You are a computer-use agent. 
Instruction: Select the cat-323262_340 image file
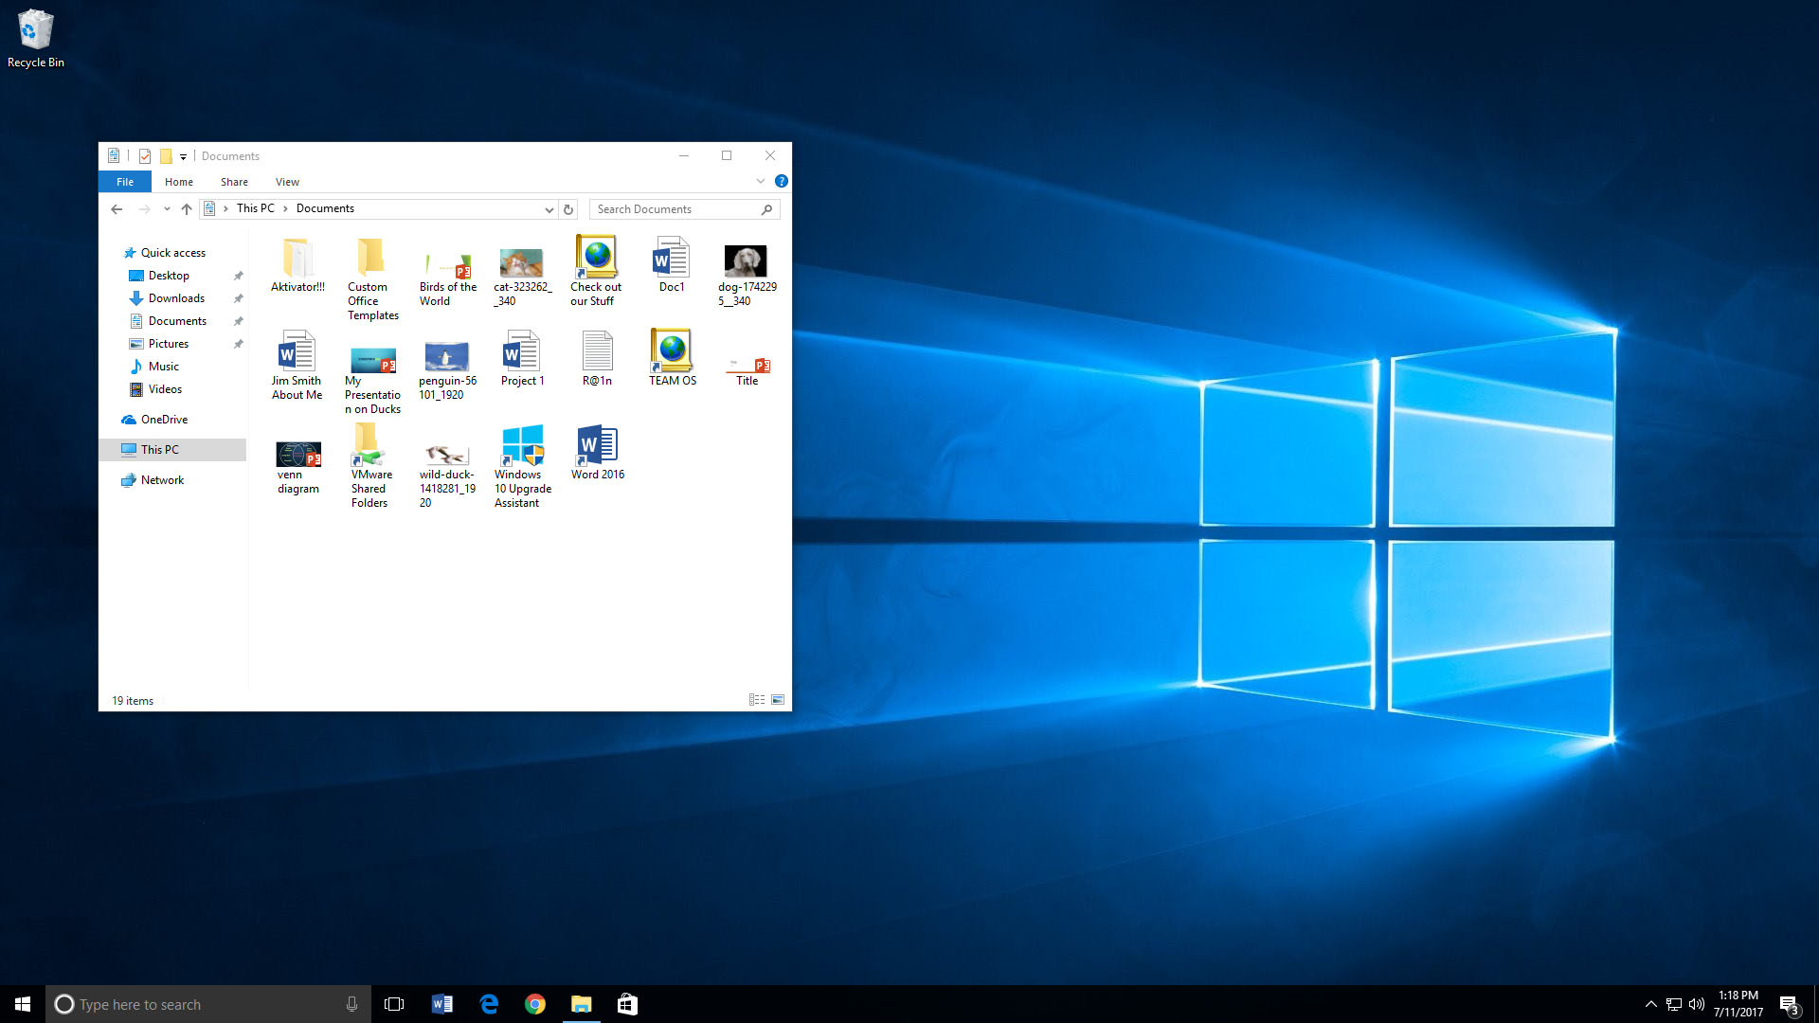click(x=522, y=278)
